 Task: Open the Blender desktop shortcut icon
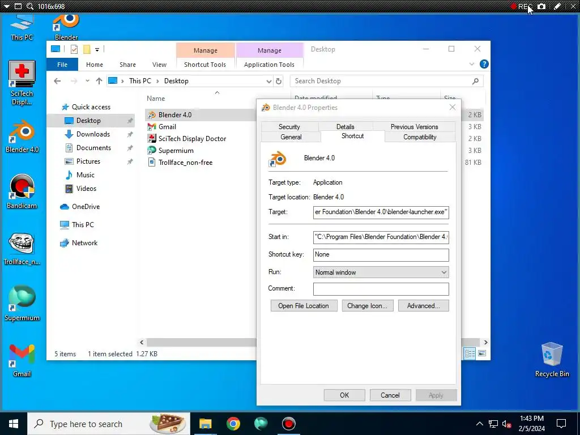pyautogui.click(x=66, y=27)
